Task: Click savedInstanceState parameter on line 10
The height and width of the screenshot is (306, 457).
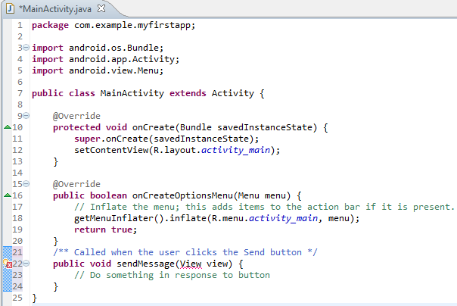Action: [265, 127]
